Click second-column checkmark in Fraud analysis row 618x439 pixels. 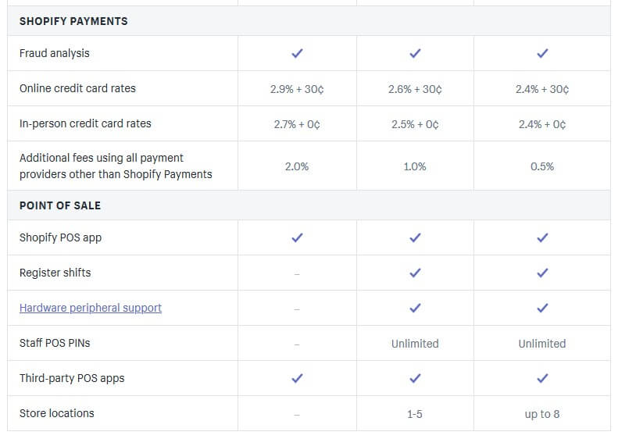click(415, 53)
